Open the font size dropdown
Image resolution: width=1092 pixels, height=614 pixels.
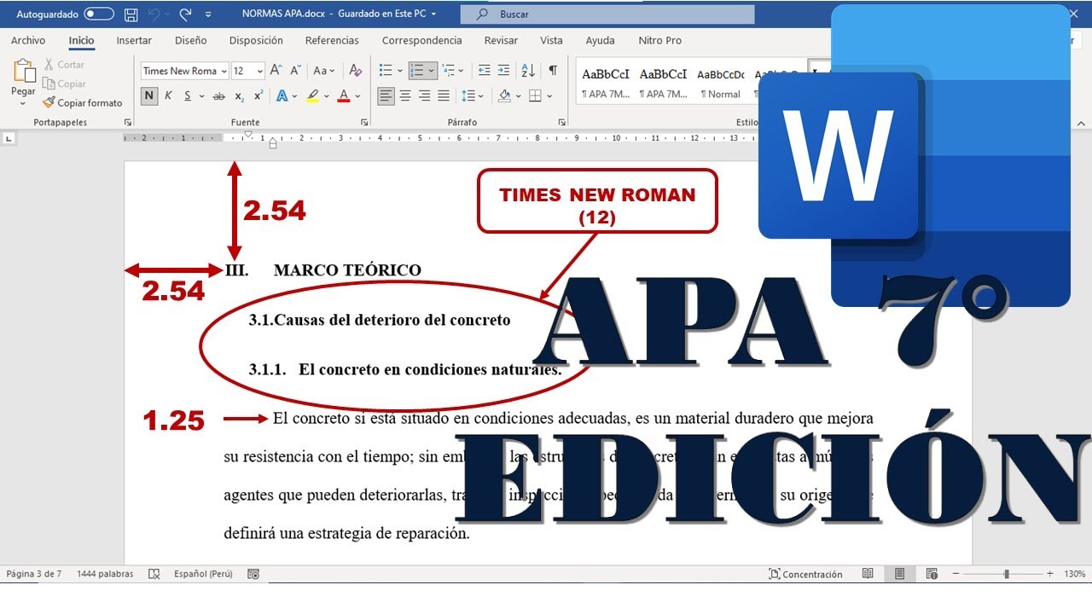coord(260,72)
